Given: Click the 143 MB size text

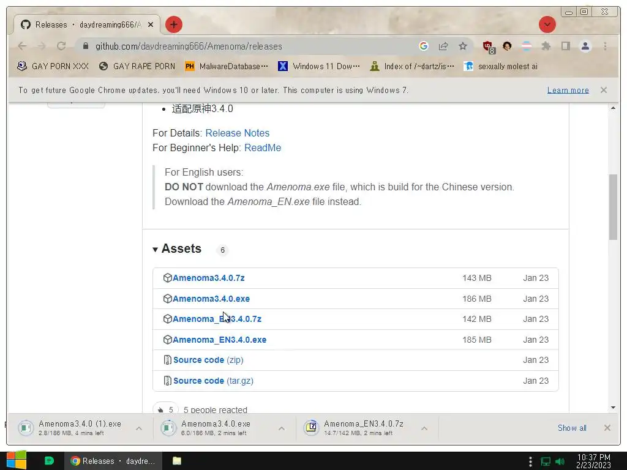Looking at the screenshot, I should (476, 278).
